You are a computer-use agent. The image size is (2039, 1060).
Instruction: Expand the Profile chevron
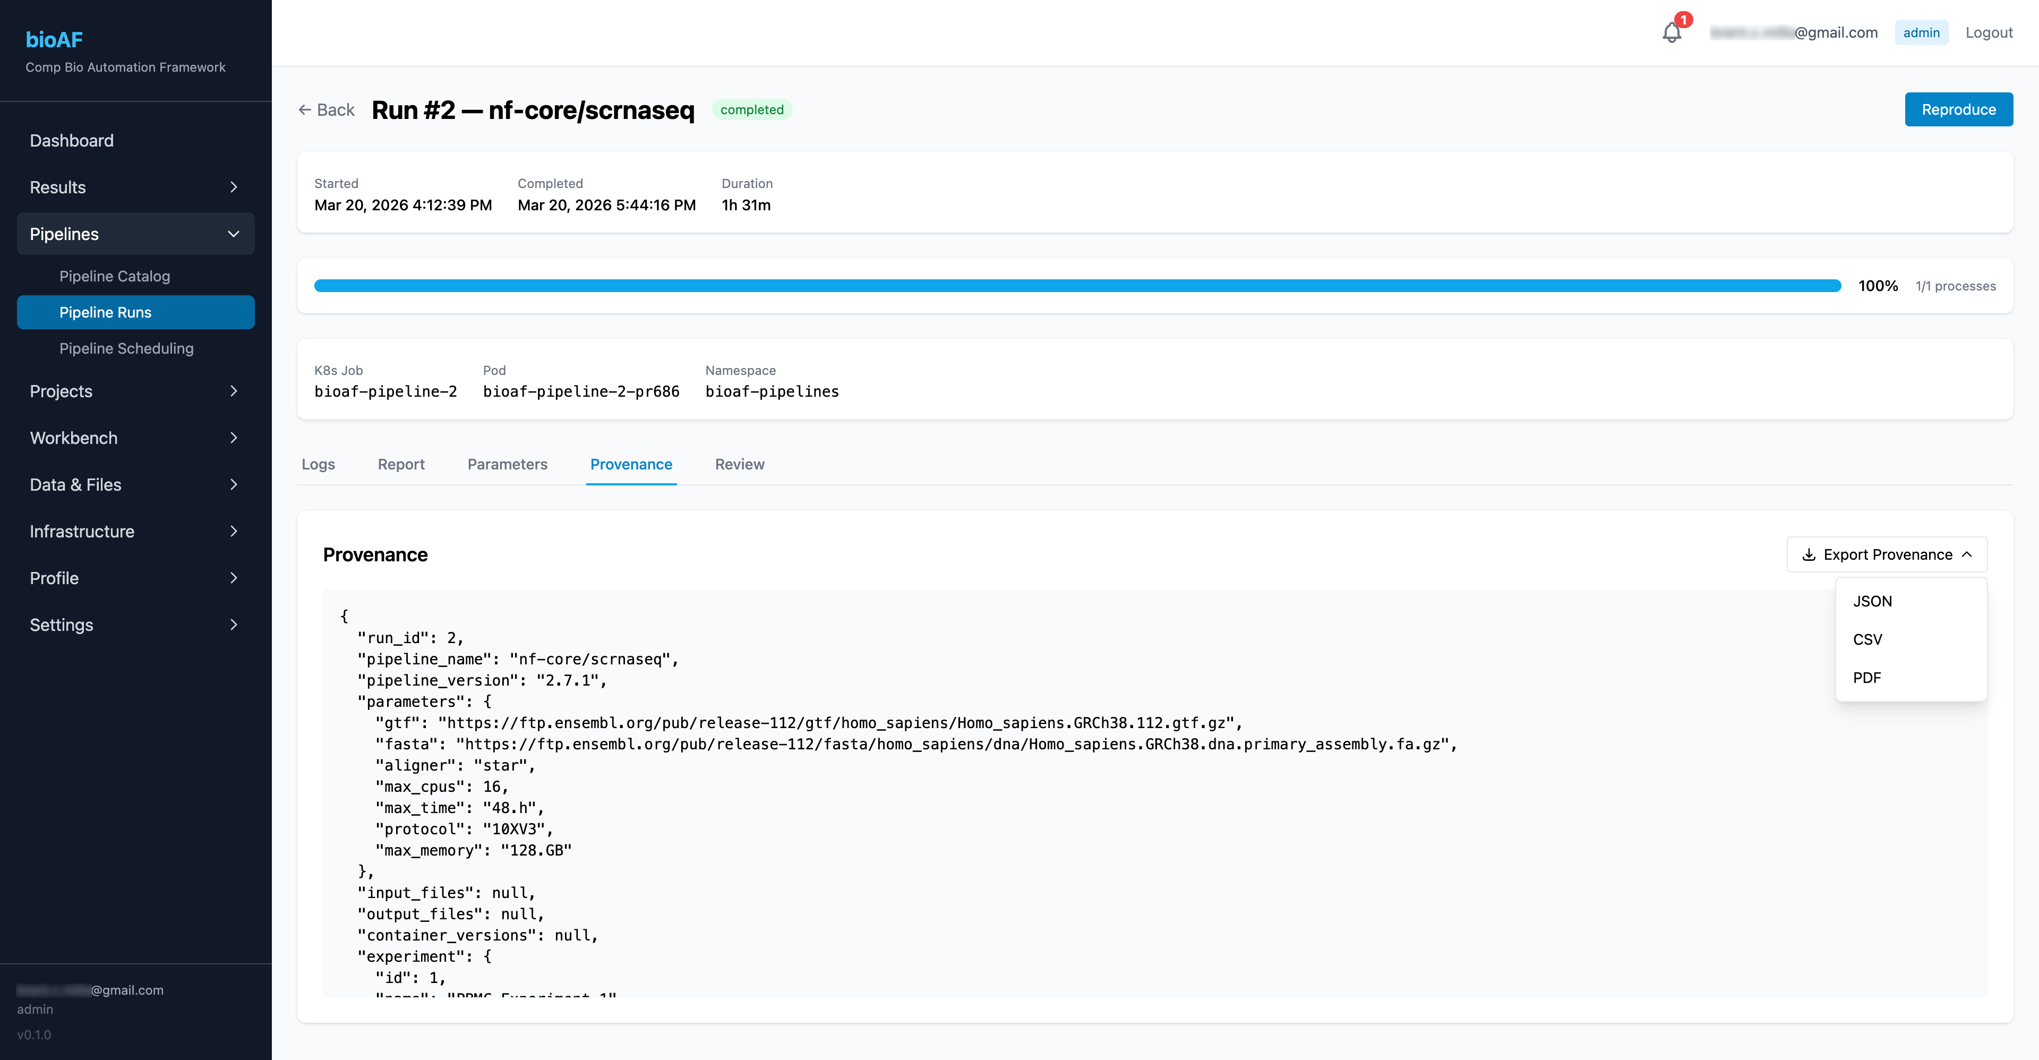234,578
